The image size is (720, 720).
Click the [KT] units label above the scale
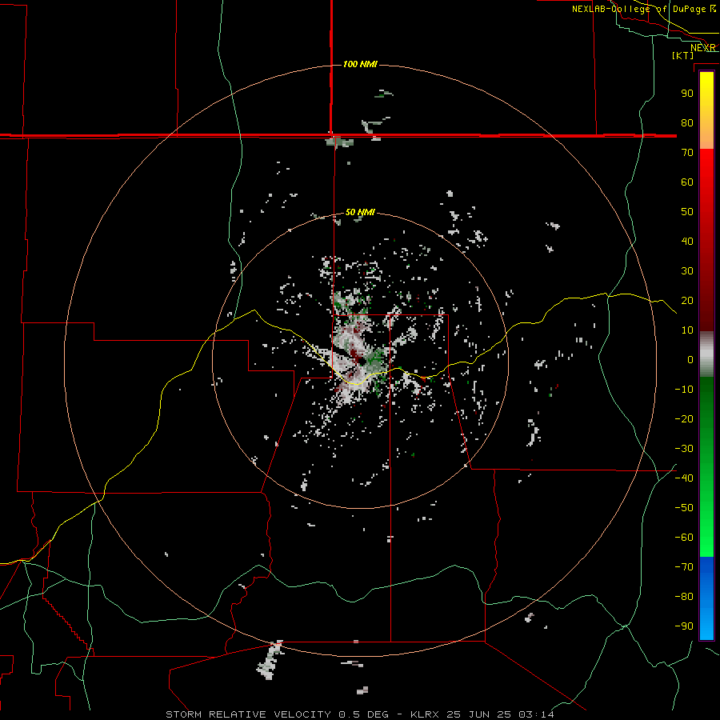click(x=683, y=55)
